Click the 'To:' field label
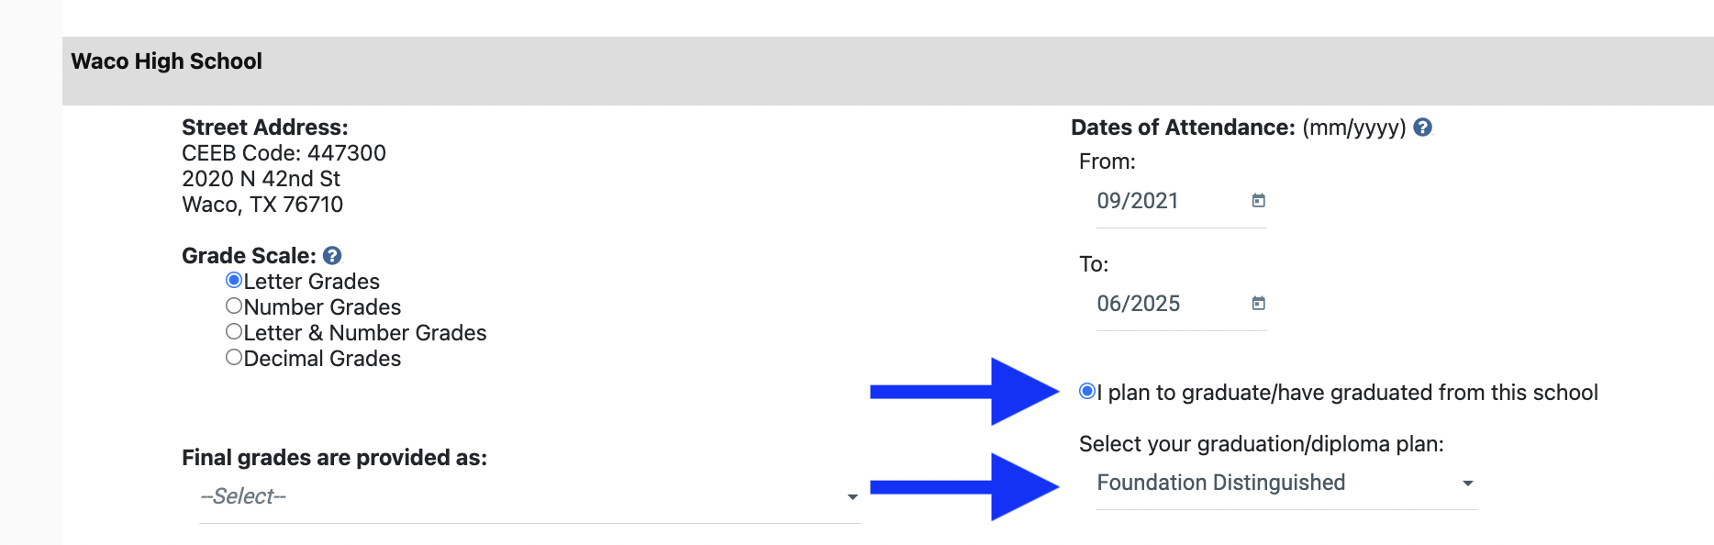Image resolution: width=1714 pixels, height=545 pixels. 1094,264
